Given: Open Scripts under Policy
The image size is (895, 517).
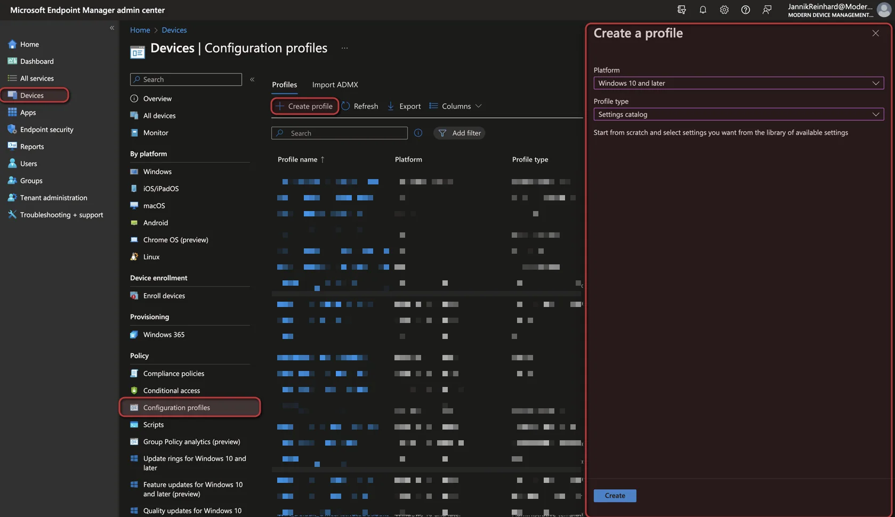Looking at the screenshot, I should coord(154,425).
